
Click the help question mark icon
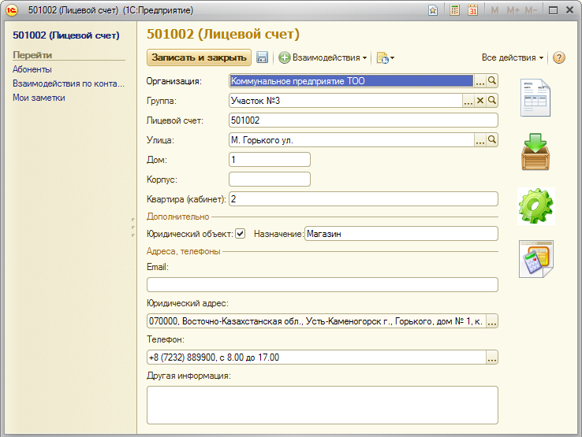coord(559,57)
